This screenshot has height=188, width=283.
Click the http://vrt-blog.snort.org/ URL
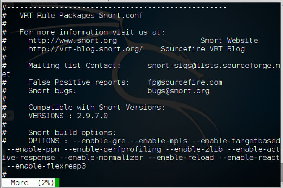click(x=85, y=49)
